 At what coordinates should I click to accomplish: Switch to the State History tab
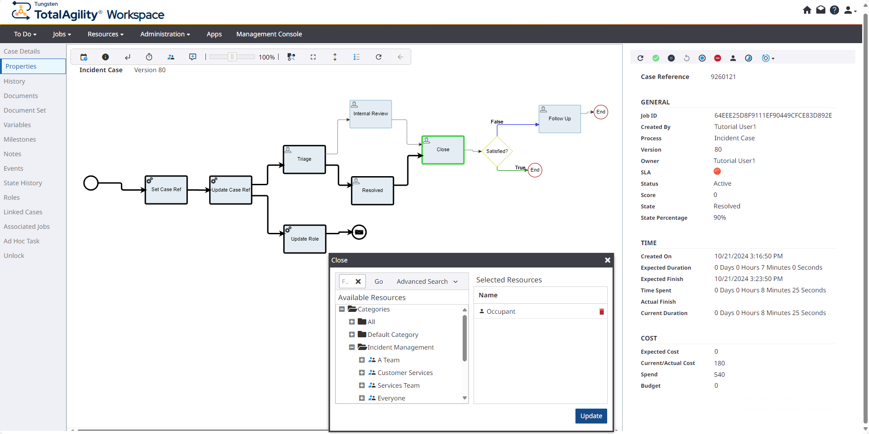[23, 183]
